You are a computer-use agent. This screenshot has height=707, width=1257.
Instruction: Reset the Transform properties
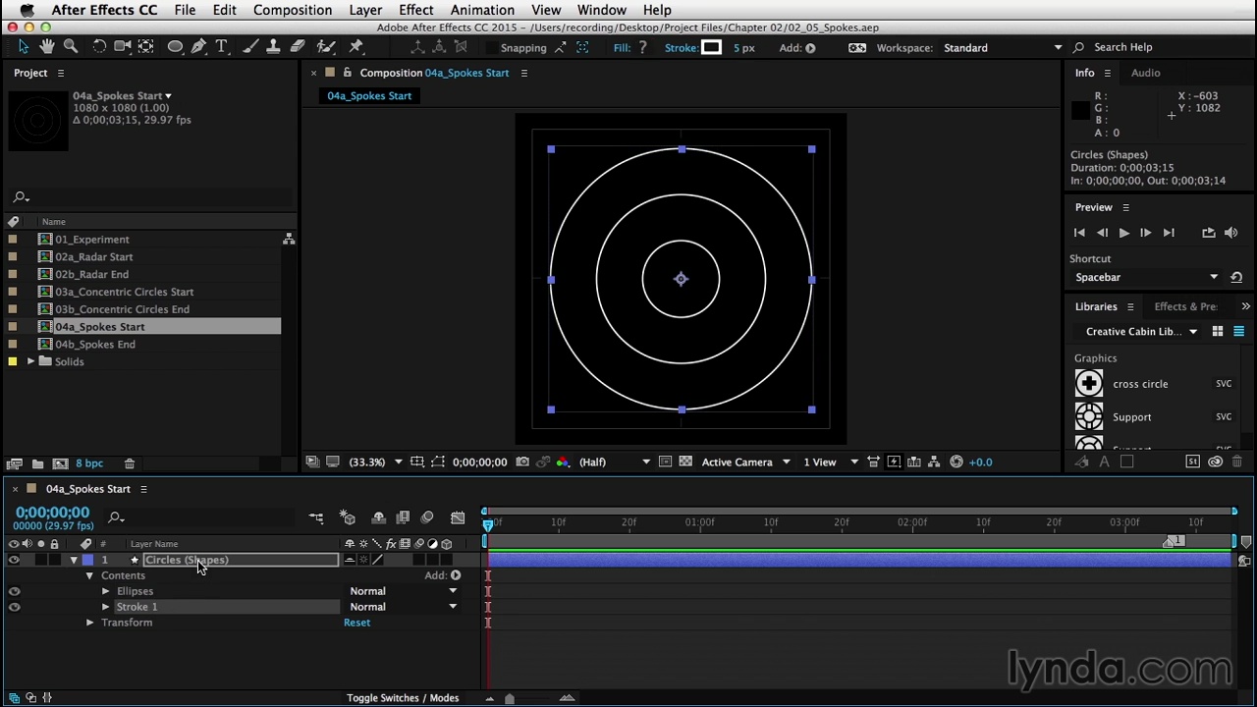click(x=356, y=623)
